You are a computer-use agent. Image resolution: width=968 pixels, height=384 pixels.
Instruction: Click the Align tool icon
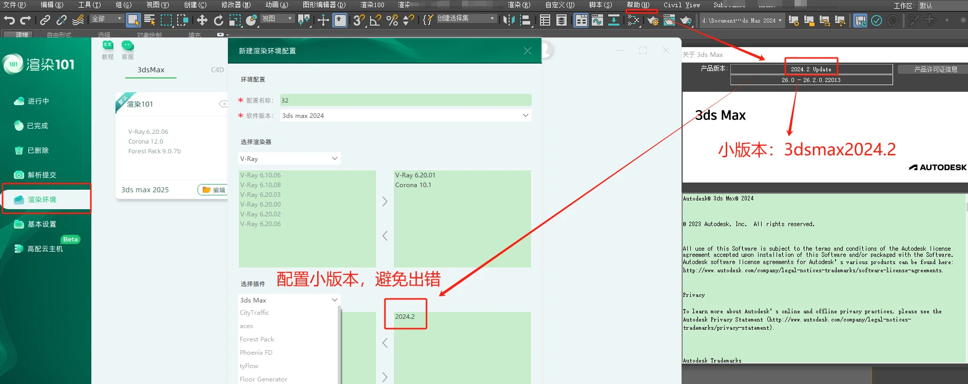click(x=526, y=21)
